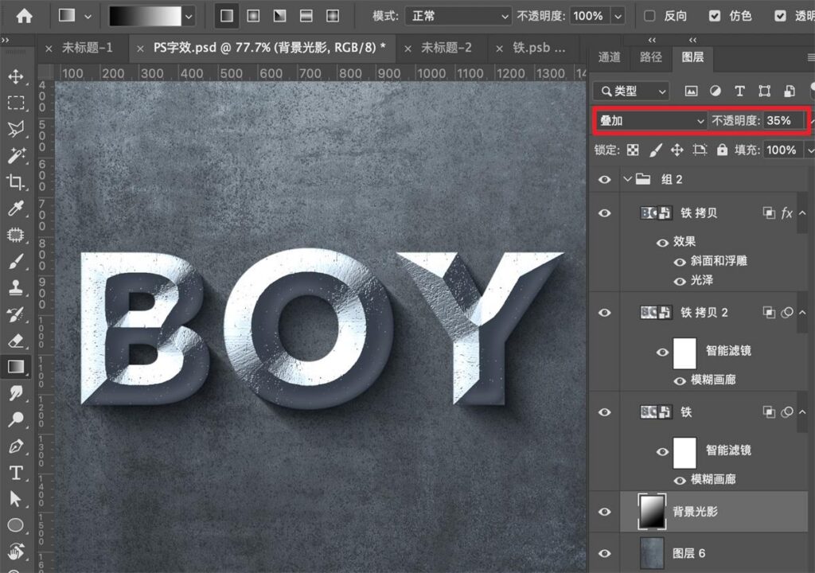Hide the 铁 拷贝 2 layer
Viewport: 815px width, 573px height.
pos(604,313)
